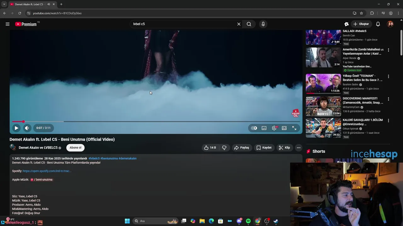Screen dimensions: 403x226
Task: Open player settings gear
Action: [274, 128]
